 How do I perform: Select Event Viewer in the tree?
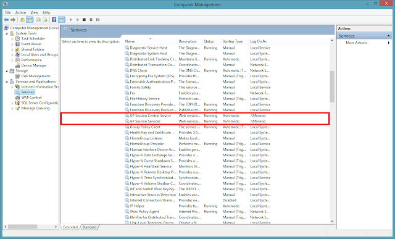31,44
